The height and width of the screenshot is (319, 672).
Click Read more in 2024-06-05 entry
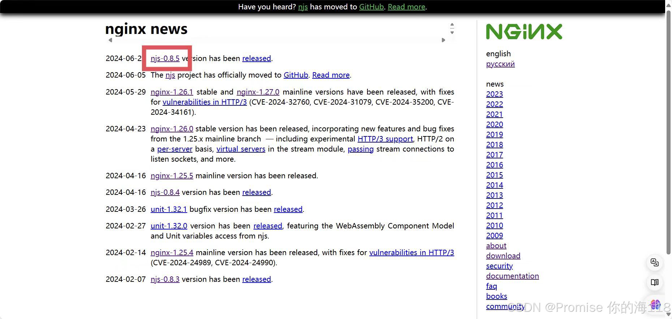pyautogui.click(x=331, y=75)
